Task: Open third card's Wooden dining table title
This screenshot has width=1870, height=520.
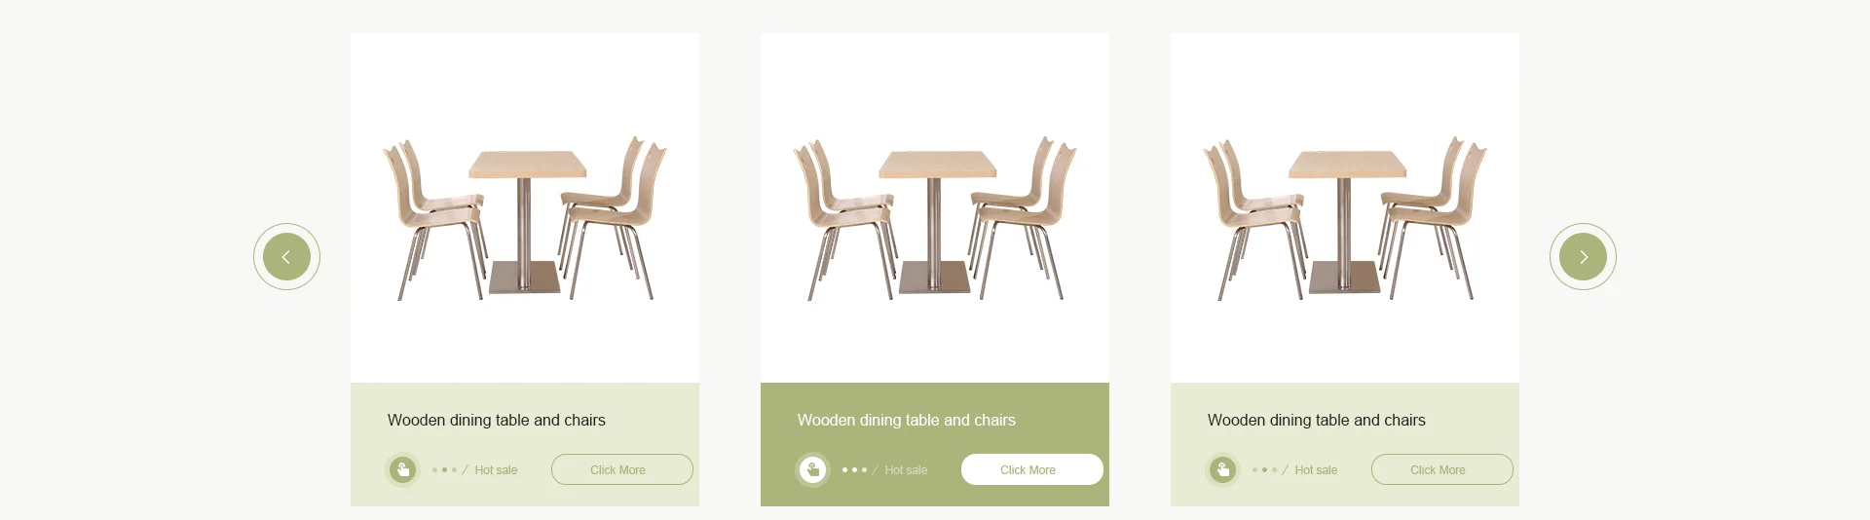Action: point(1317,420)
